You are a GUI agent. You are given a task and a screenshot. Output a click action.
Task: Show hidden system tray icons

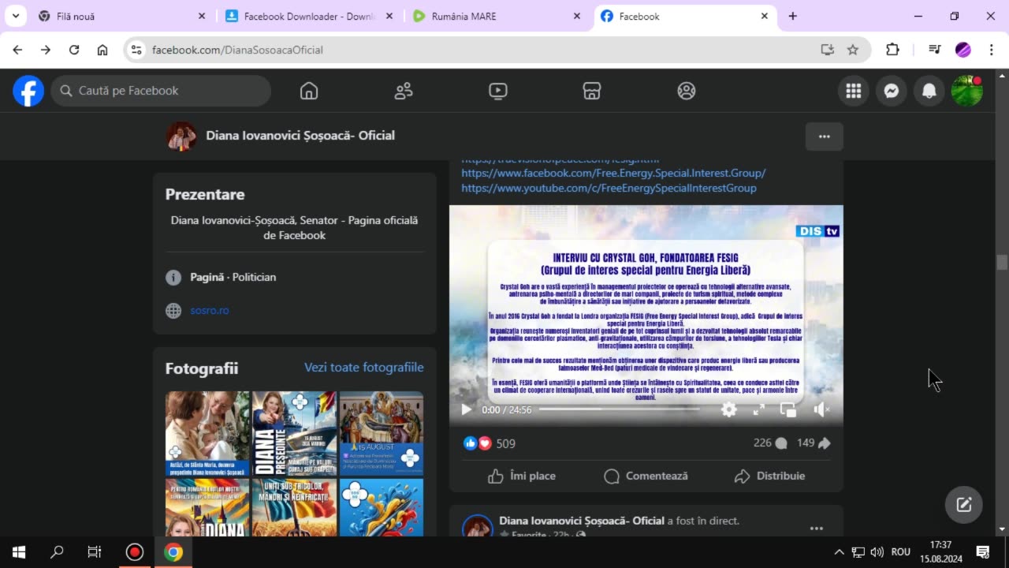(x=839, y=552)
